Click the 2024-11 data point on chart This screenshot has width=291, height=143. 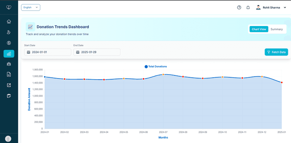pyautogui.click(x=242, y=78)
